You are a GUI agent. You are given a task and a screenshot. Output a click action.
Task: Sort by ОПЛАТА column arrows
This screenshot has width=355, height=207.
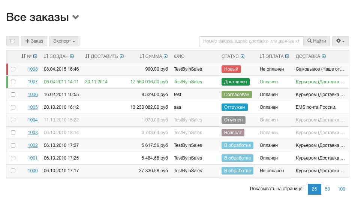tap(262, 56)
